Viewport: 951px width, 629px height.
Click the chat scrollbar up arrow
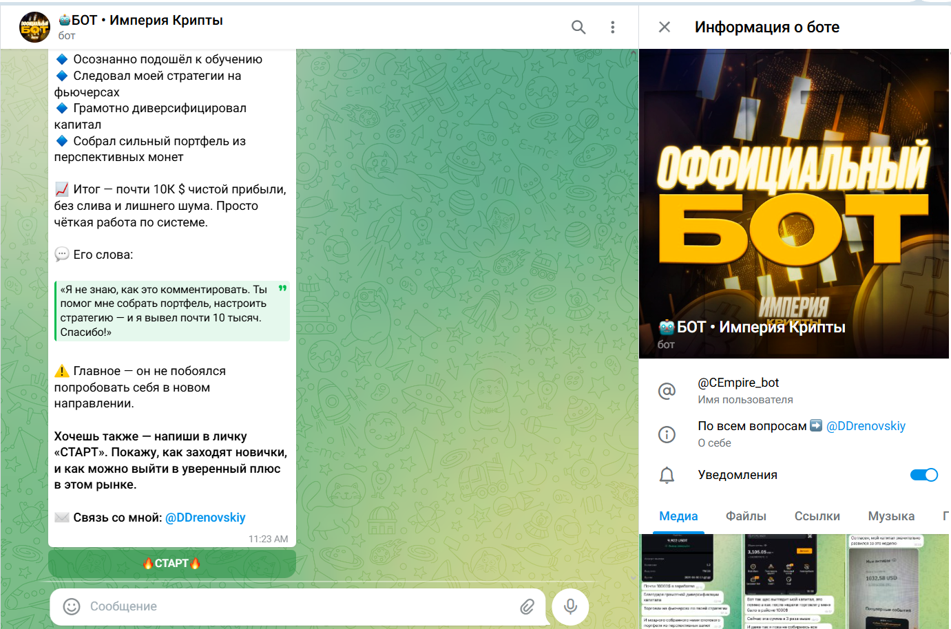[634, 53]
